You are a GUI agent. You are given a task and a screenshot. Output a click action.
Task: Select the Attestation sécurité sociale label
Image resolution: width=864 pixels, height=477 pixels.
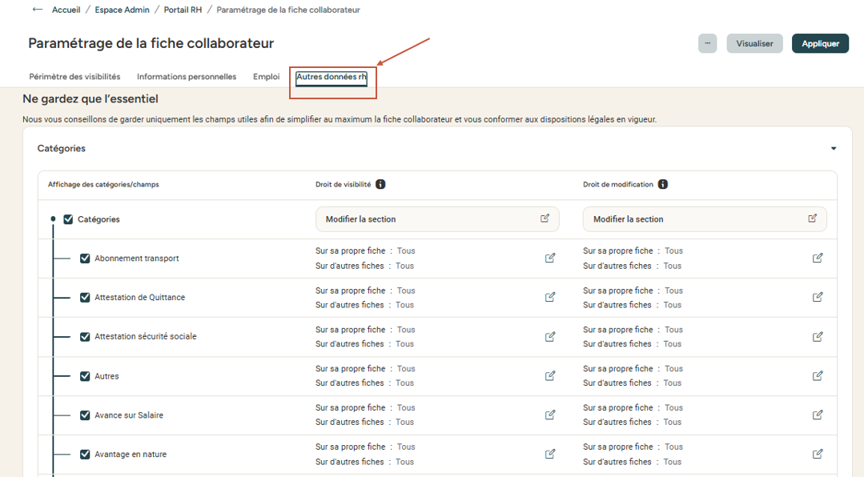coord(146,337)
